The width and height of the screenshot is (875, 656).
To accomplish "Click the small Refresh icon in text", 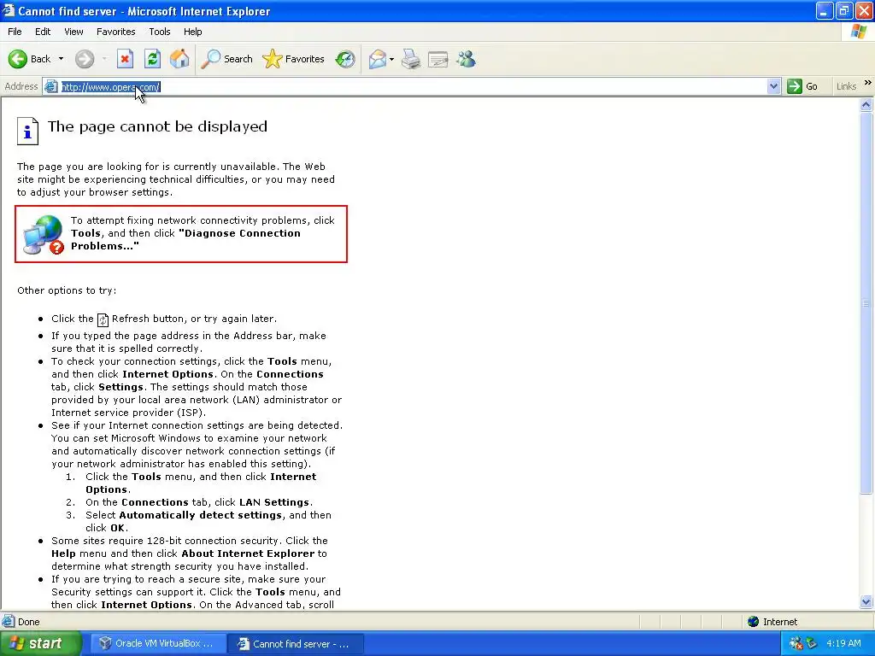I will pos(103,319).
